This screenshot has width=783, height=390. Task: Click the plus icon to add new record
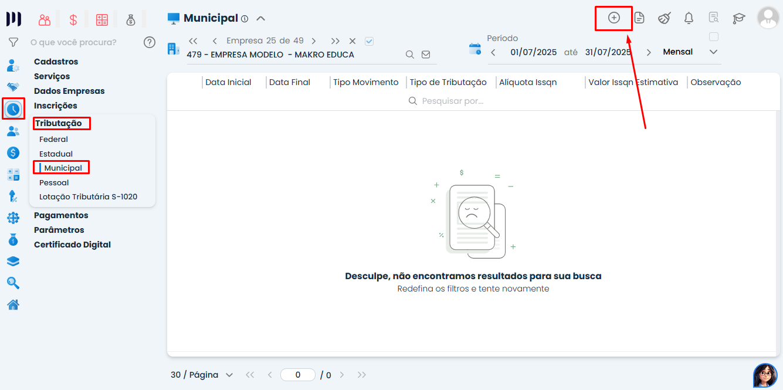(x=613, y=18)
